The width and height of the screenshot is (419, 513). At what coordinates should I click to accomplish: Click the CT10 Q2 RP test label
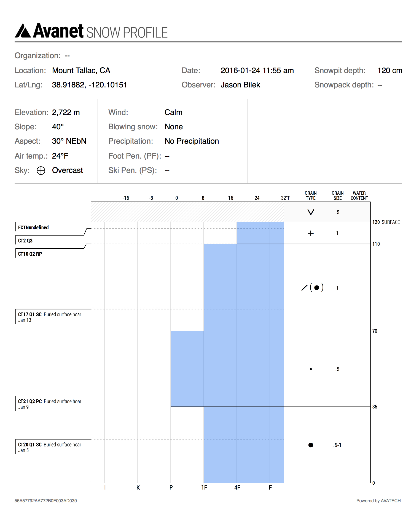[30, 254]
